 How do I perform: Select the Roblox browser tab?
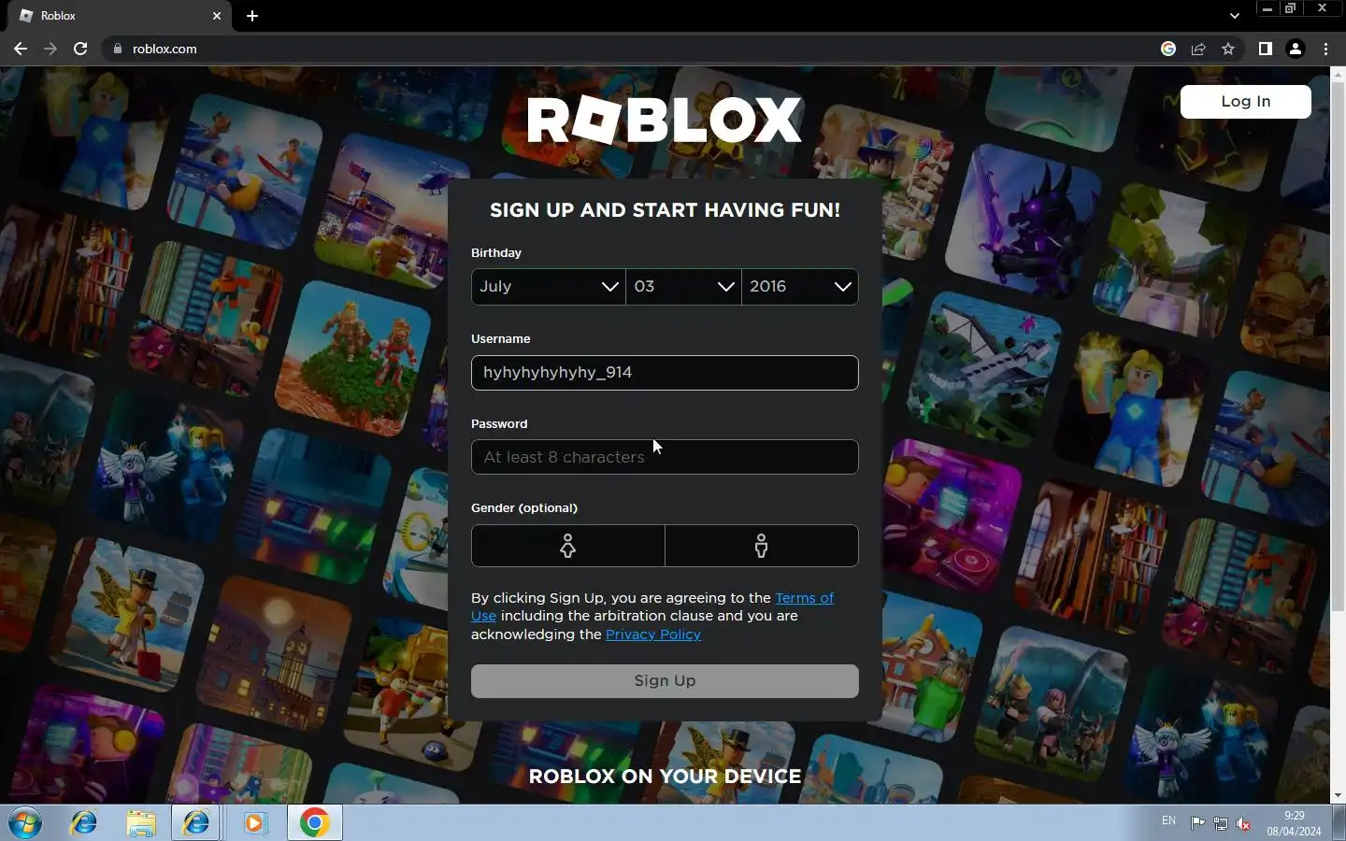(120, 16)
